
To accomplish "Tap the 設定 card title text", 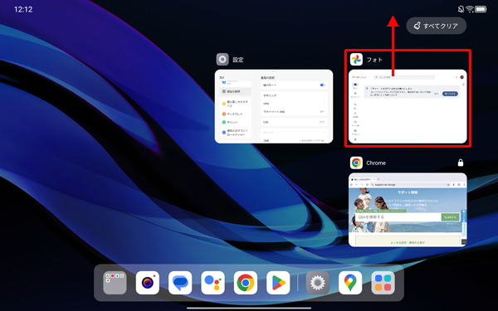I will click(x=238, y=60).
